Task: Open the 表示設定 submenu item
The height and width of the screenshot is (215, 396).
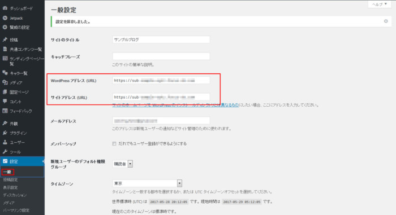Action: [x=10, y=187]
